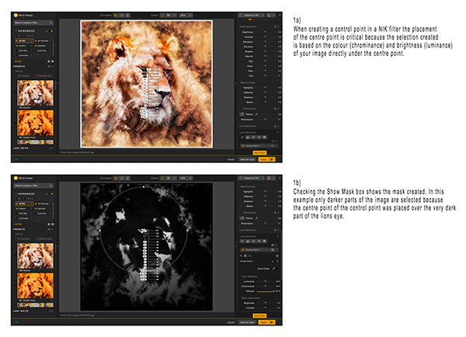This screenshot has height=337, width=466.
Task: Click the Temperature slider handle in 1a screenshot
Action: 266,120
